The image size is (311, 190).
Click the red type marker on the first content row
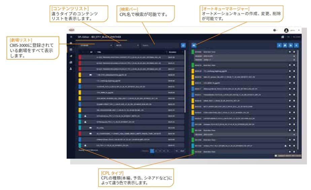[x=80, y=57]
